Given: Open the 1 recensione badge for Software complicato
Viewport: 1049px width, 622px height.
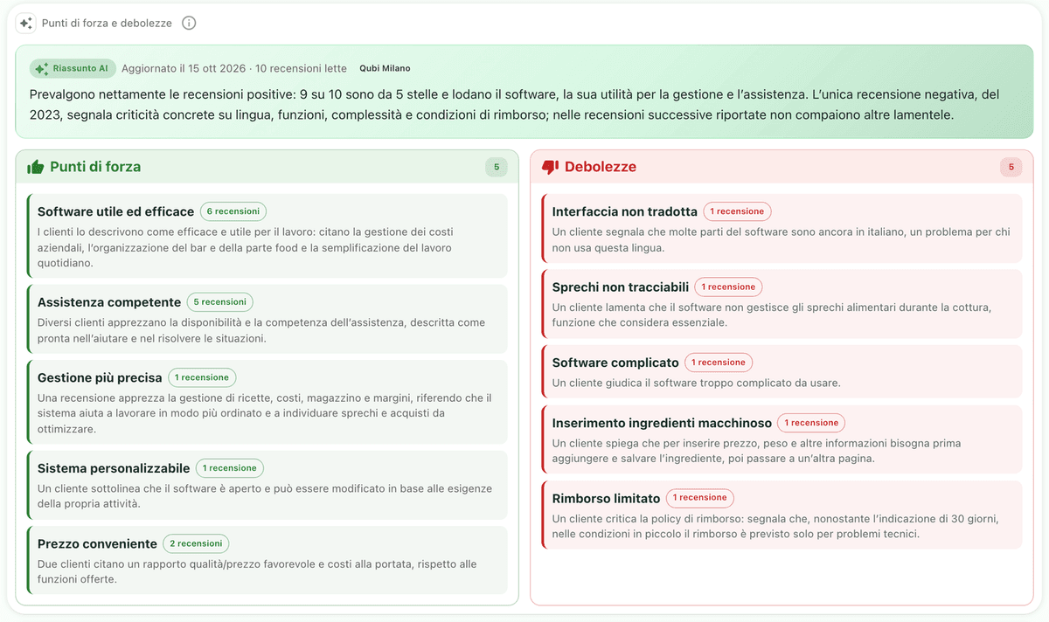Looking at the screenshot, I should coord(719,363).
